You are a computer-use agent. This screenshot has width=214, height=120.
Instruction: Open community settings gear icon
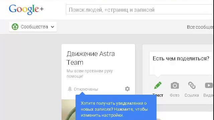click(127, 89)
